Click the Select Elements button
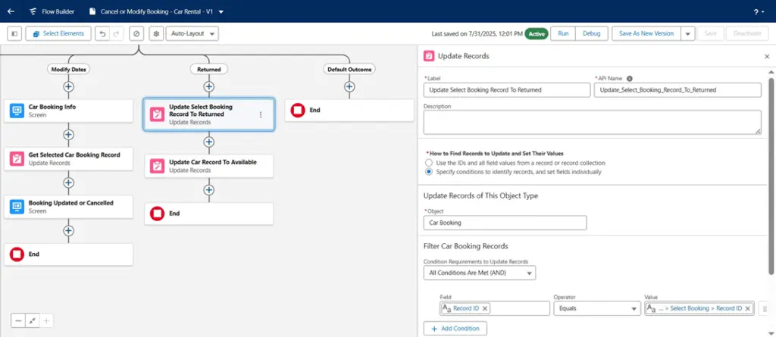Image resolution: width=776 pixels, height=337 pixels. pyautogui.click(x=58, y=33)
